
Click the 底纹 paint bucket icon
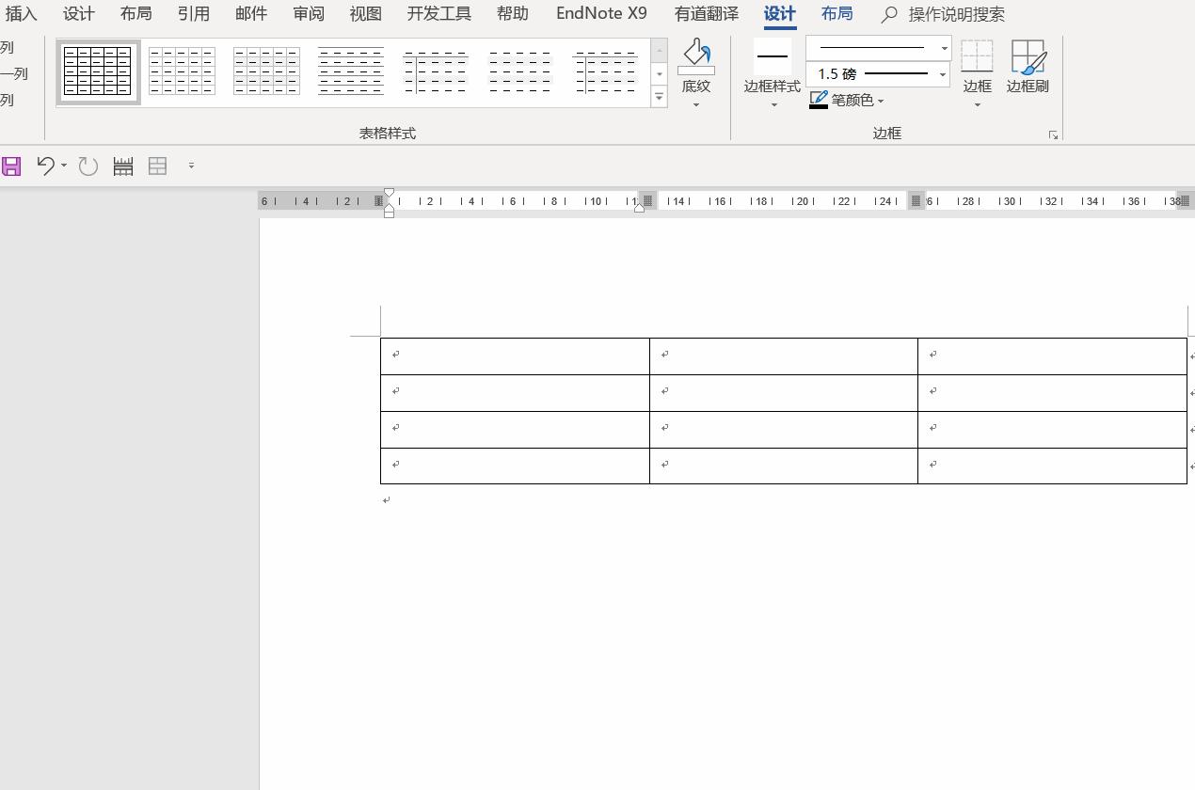696,56
